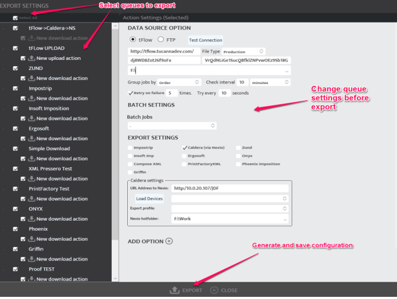Enable the PrintFactoryXML export checkbox
Screen dimensions: 397x299
point(184,164)
